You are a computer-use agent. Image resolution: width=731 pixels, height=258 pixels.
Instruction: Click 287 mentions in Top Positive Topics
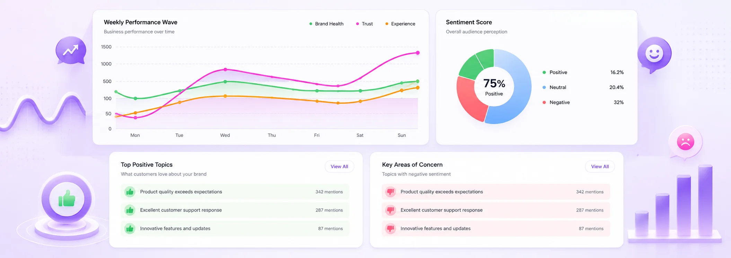click(x=329, y=210)
